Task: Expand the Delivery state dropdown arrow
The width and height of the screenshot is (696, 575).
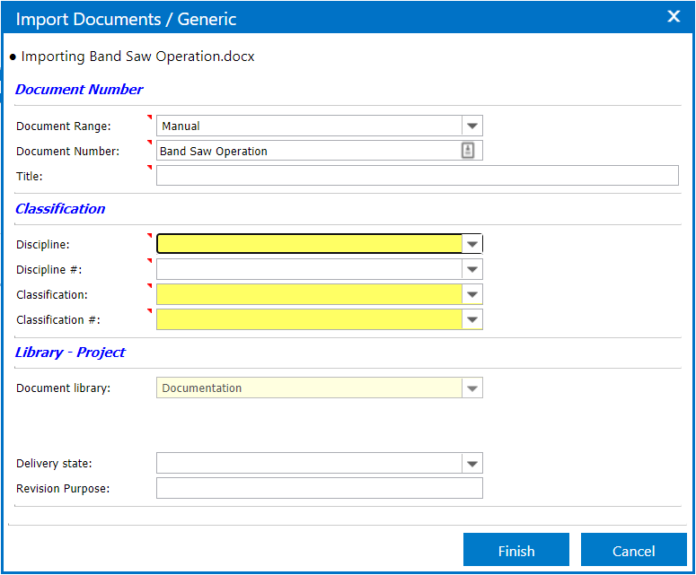Action: coord(472,464)
